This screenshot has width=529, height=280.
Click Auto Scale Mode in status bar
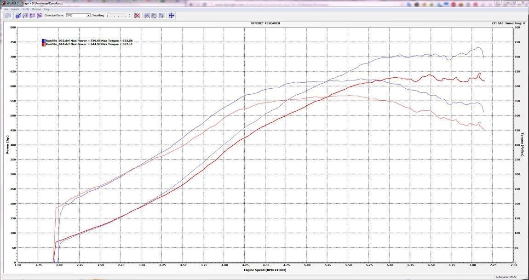click(x=506, y=277)
